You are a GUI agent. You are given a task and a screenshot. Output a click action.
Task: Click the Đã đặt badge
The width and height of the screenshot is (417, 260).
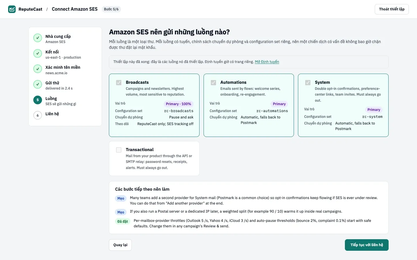(x=122, y=222)
